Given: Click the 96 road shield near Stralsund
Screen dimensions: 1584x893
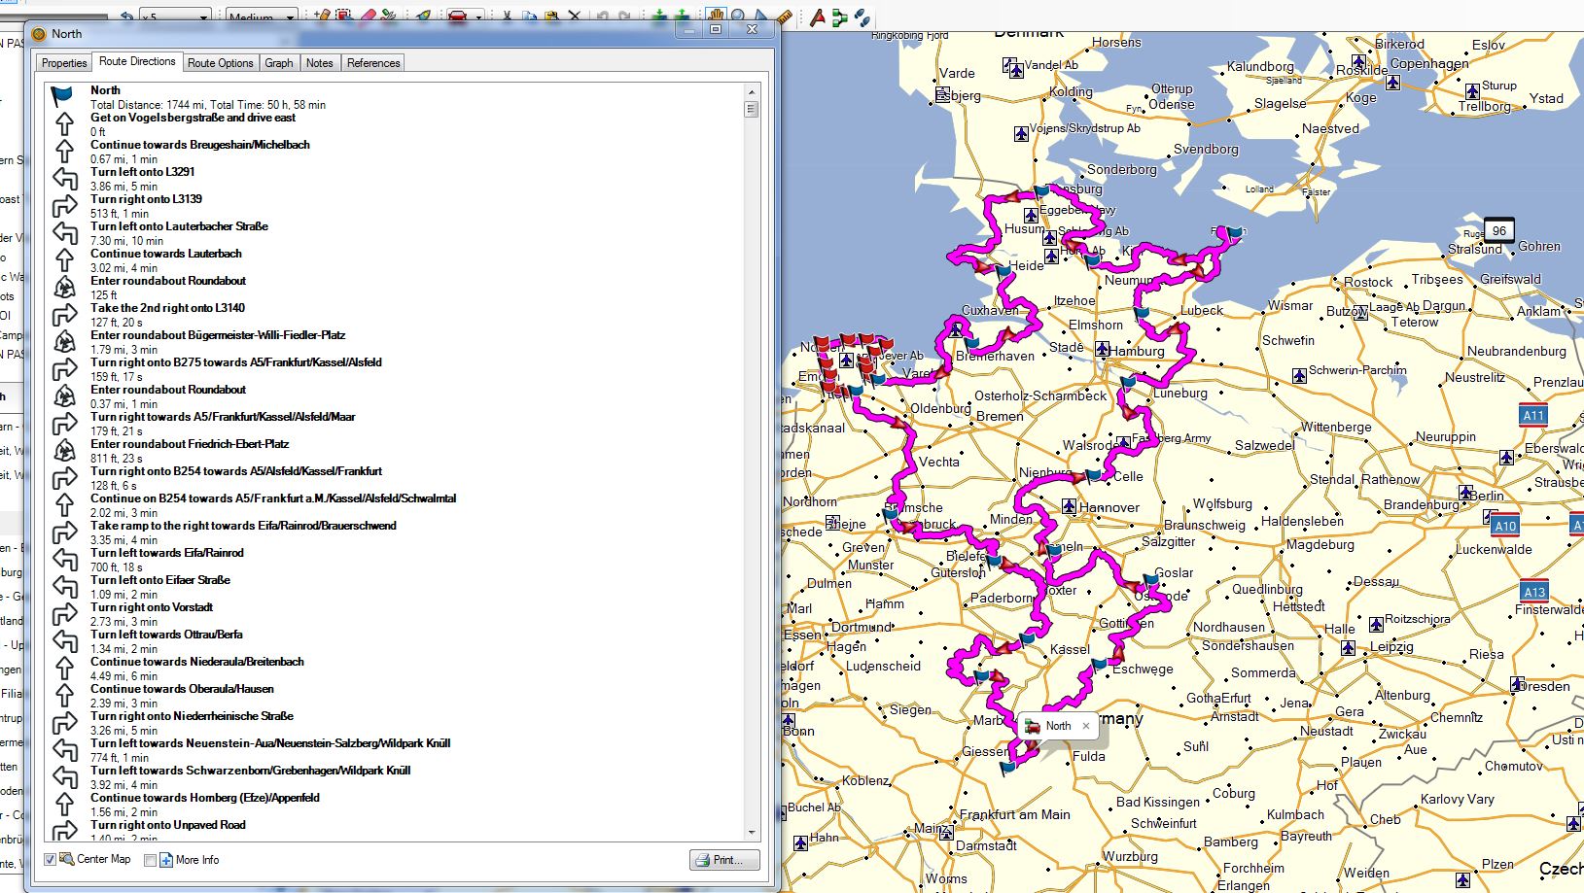Looking at the screenshot, I should [1499, 230].
